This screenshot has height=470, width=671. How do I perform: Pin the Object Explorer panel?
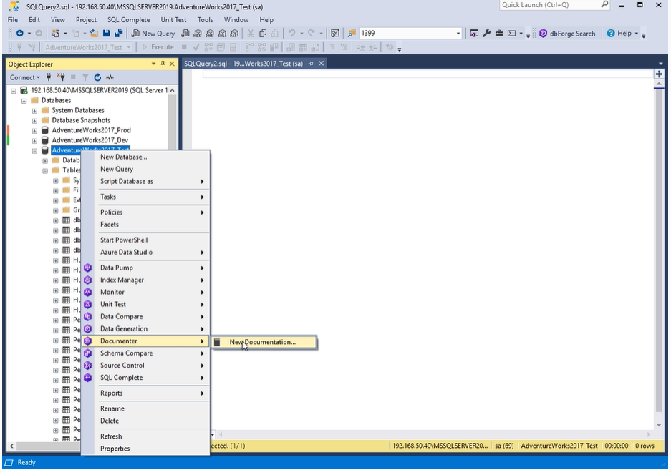point(163,64)
